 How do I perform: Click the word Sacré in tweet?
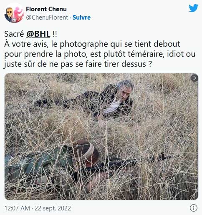(x=14, y=34)
